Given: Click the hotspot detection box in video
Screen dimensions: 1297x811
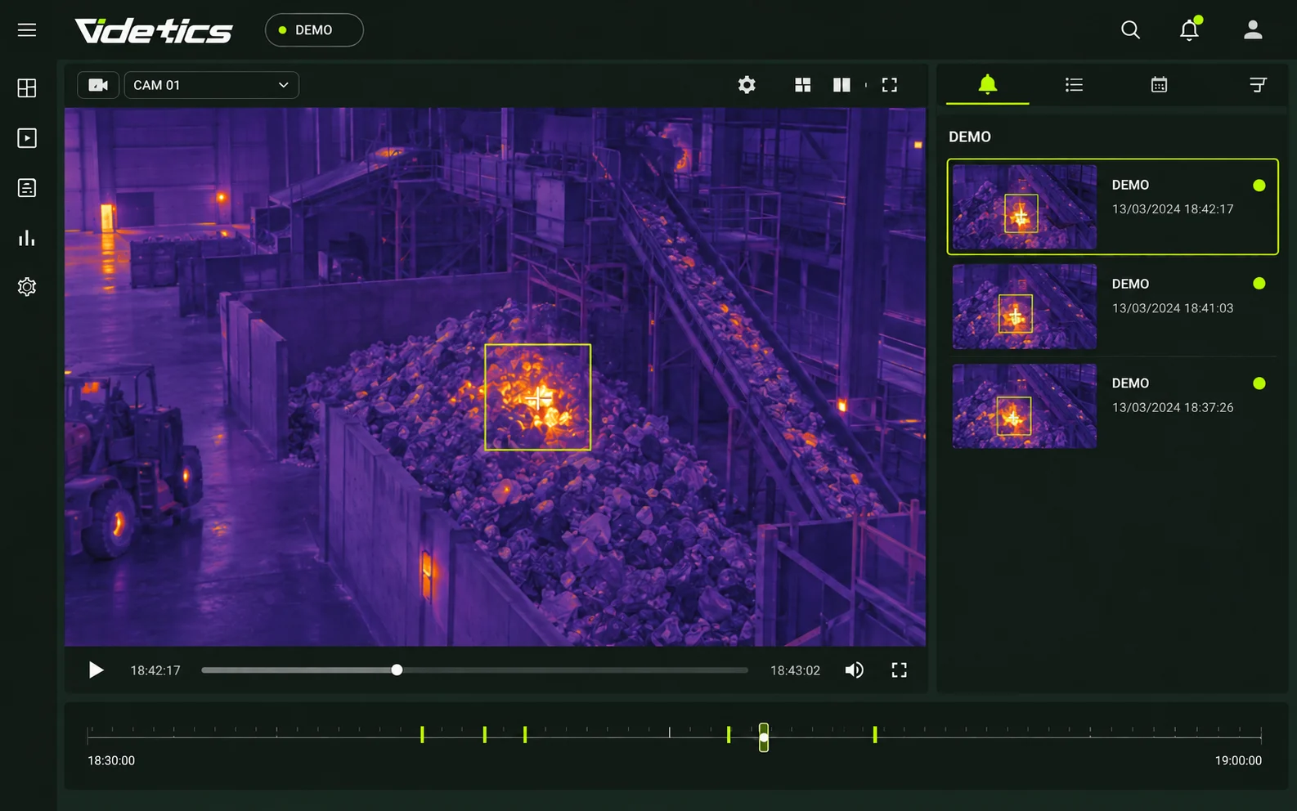Looking at the screenshot, I should coord(537,397).
